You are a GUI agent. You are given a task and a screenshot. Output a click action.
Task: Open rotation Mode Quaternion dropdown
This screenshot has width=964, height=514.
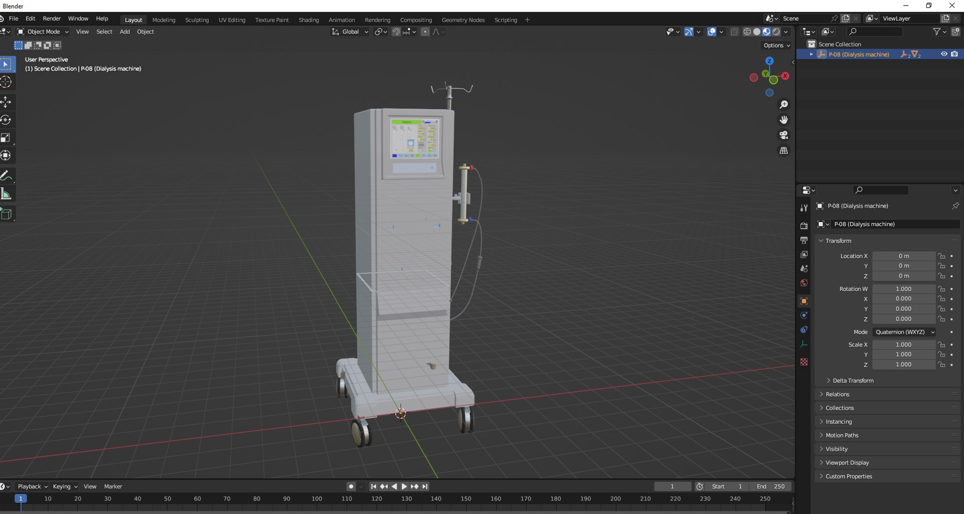point(904,332)
